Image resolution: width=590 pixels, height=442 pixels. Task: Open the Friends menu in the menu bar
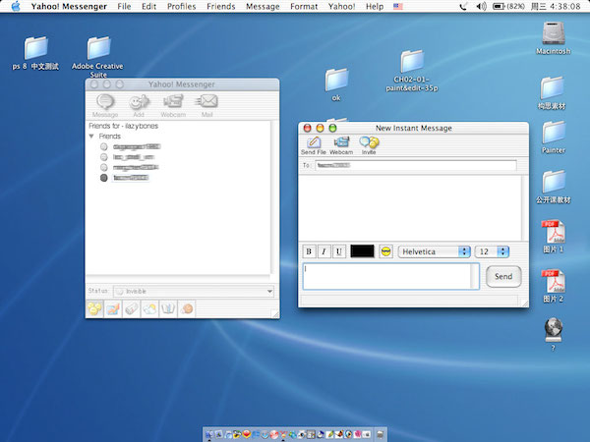tap(221, 7)
